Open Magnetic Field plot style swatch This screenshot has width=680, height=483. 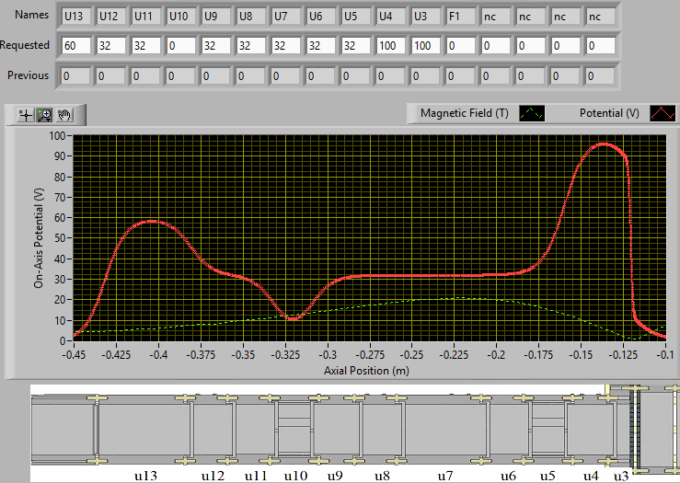pyautogui.click(x=532, y=113)
